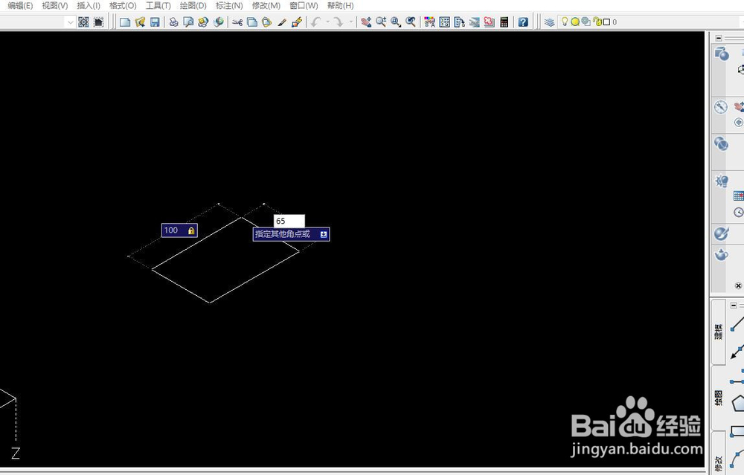This screenshot has width=744, height=475.
Task: Toggle the layer 0 padlock
Action: pos(597,22)
